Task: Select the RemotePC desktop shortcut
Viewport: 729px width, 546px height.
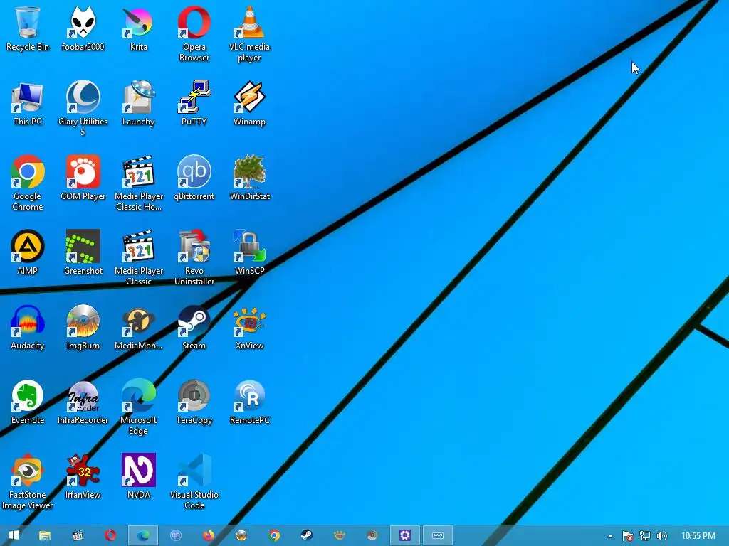Action: click(x=250, y=402)
